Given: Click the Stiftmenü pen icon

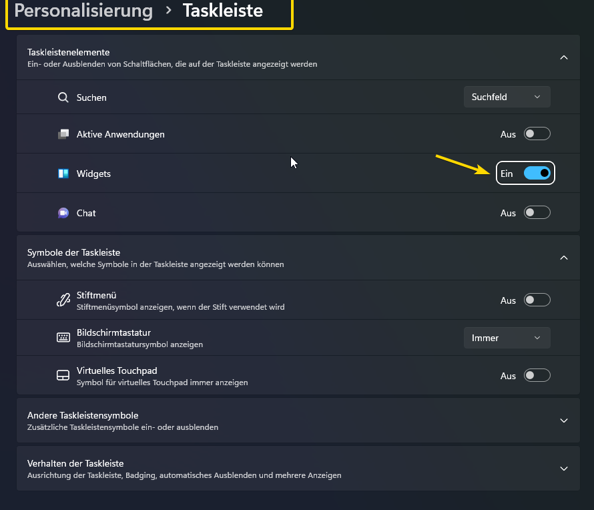Looking at the screenshot, I should pyautogui.click(x=63, y=300).
